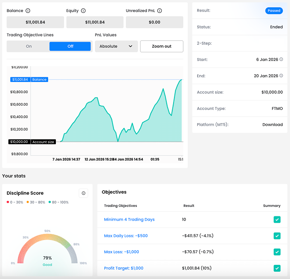The image size is (290, 279).
Task: Click the Profit Target green checkmark icon
Action: click(277, 268)
